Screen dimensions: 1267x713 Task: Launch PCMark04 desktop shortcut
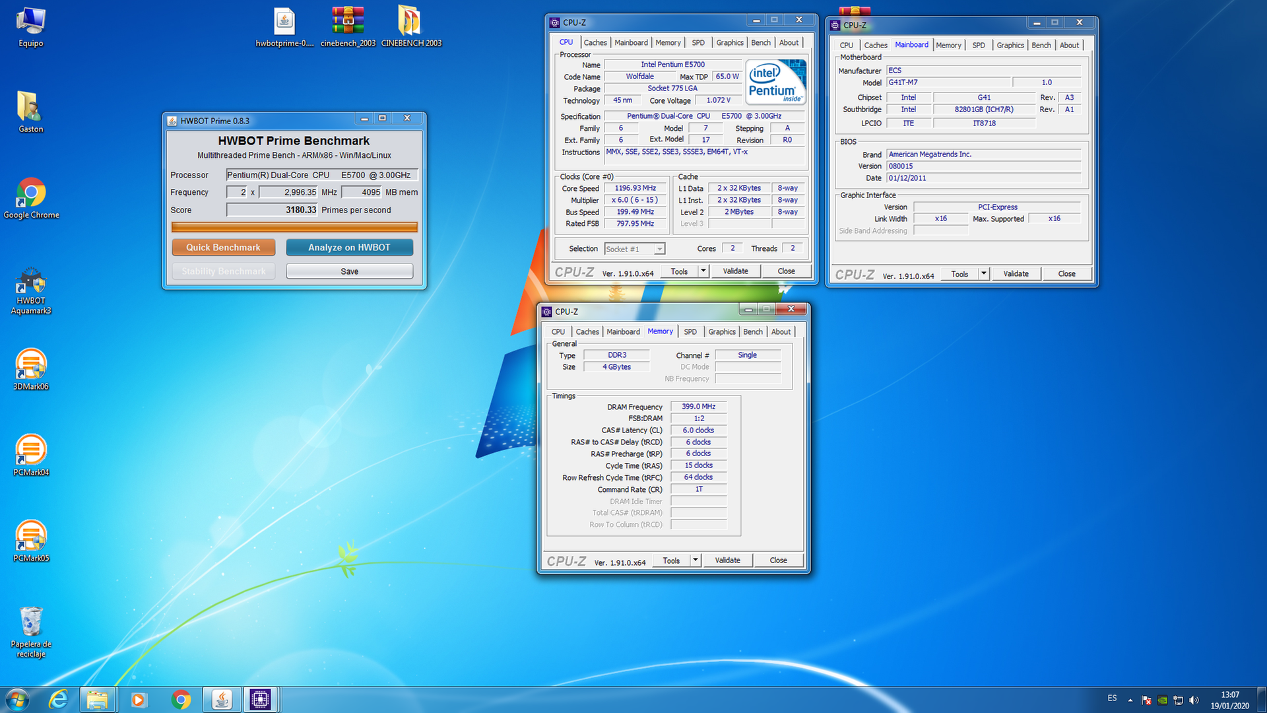point(30,456)
